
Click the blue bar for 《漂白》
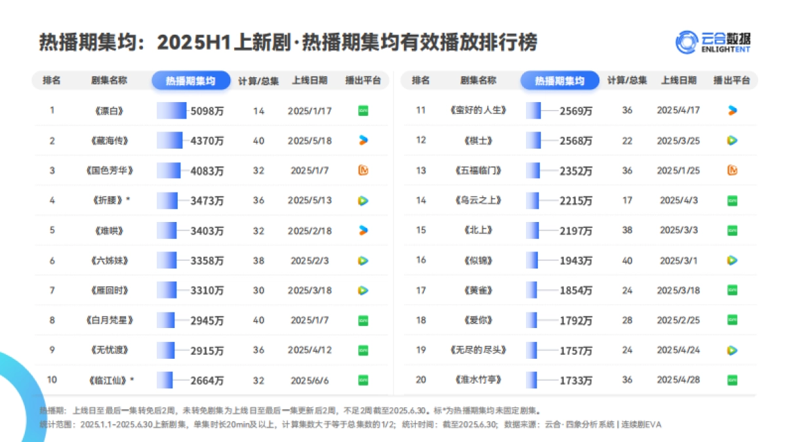tap(172, 110)
